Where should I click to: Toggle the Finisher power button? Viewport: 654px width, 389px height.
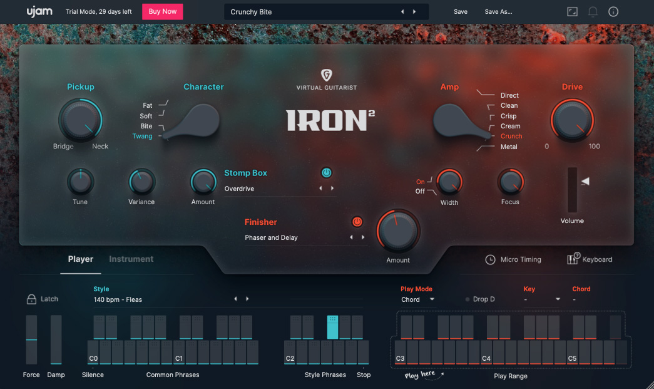point(357,222)
